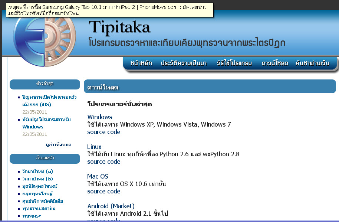Image resolution: width=339 pixels, height=222 pixels.
Task: Open source code link under Linux
Action: point(104,161)
